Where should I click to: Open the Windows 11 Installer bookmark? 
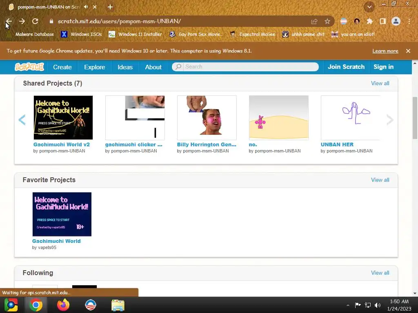pyautogui.click(x=136, y=34)
